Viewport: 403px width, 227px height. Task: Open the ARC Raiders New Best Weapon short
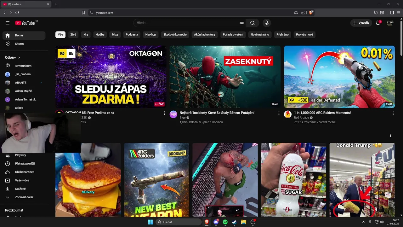(156, 180)
